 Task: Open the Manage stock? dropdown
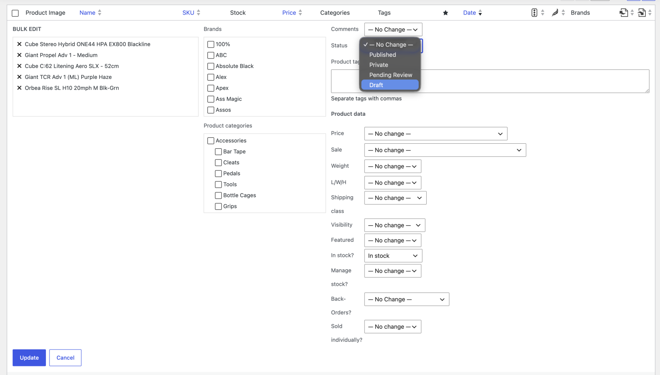click(x=393, y=271)
